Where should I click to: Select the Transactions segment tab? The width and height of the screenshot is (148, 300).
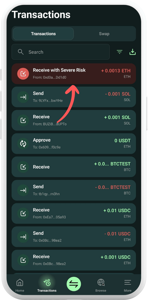(x=43, y=34)
